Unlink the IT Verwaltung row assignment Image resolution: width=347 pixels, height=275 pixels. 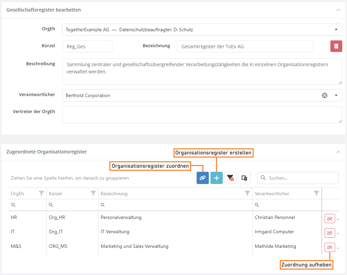pos(330,233)
